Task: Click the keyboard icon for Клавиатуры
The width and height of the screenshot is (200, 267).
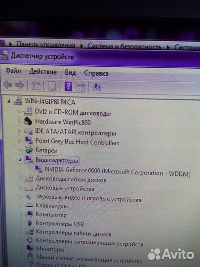Action: coord(29,206)
